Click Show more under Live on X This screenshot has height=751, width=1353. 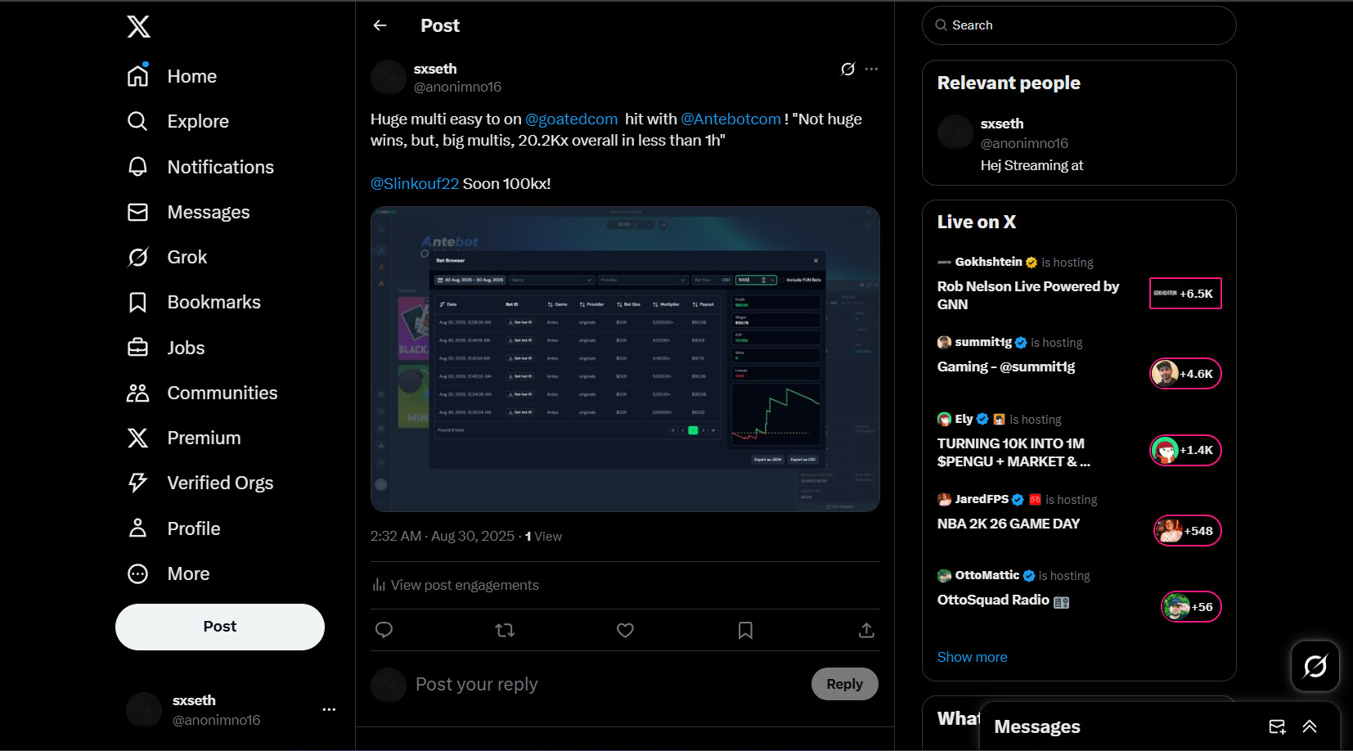972,657
